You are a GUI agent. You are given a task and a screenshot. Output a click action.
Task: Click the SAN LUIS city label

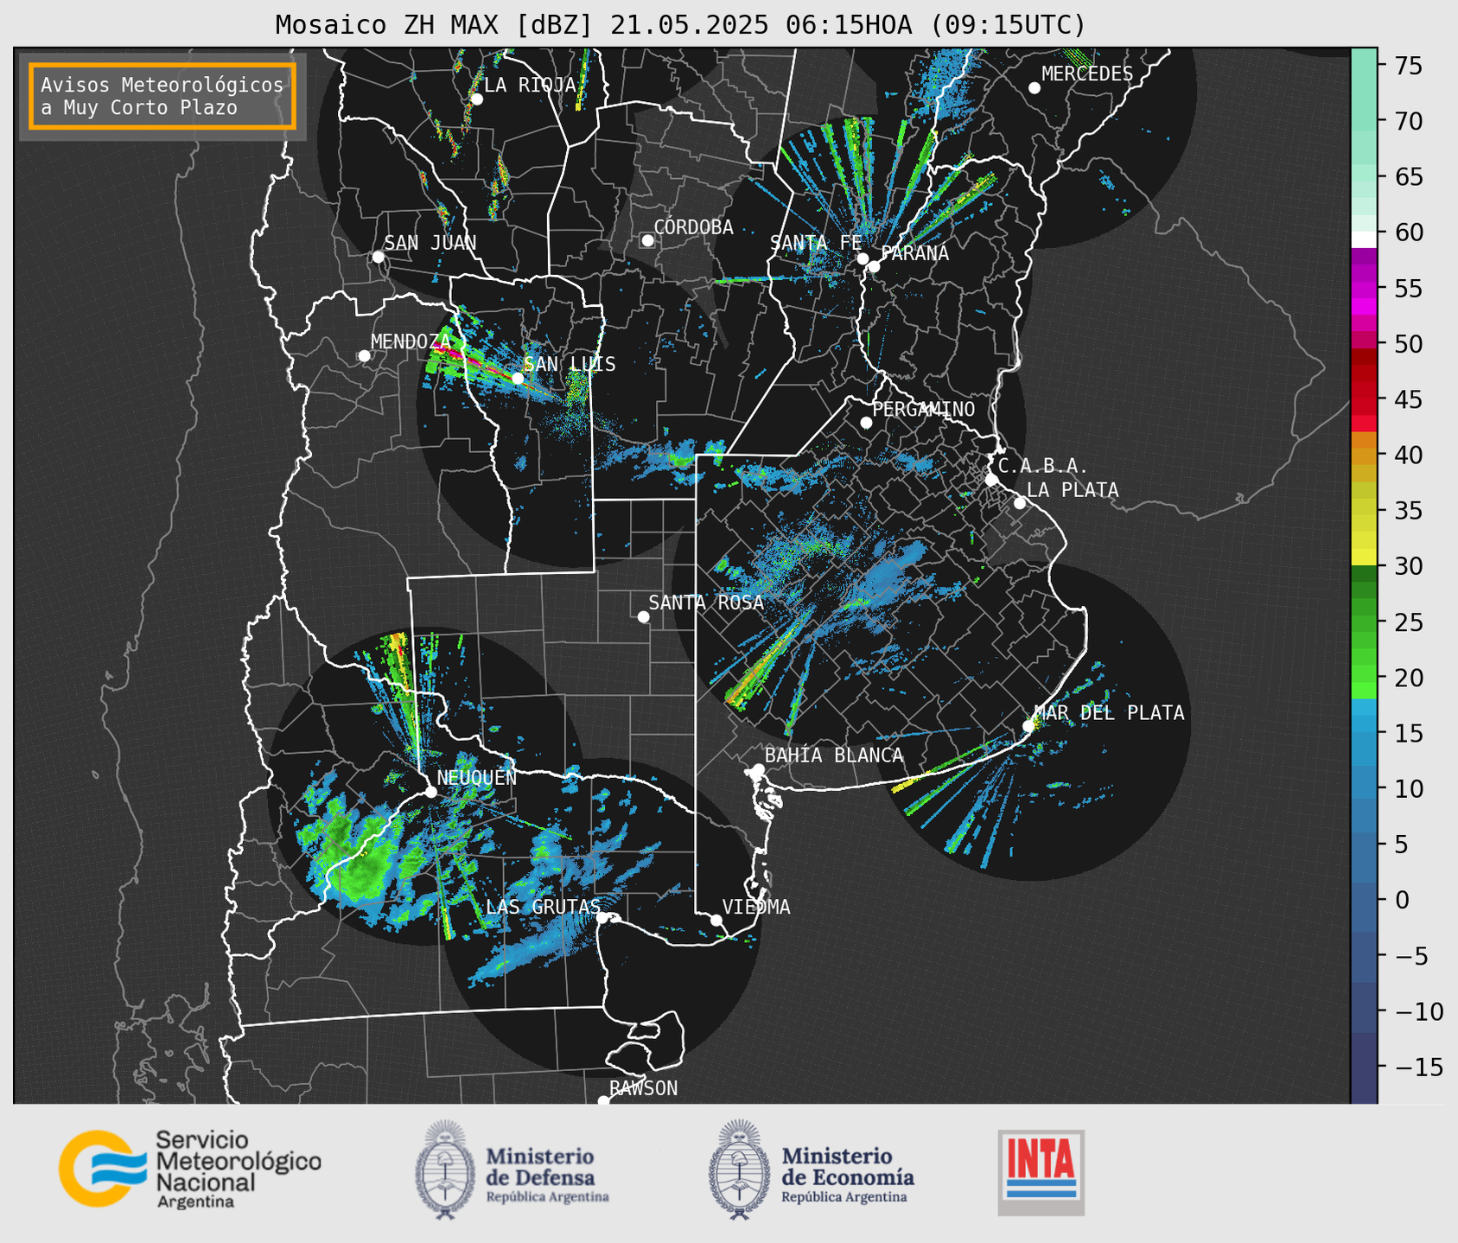(x=570, y=365)
